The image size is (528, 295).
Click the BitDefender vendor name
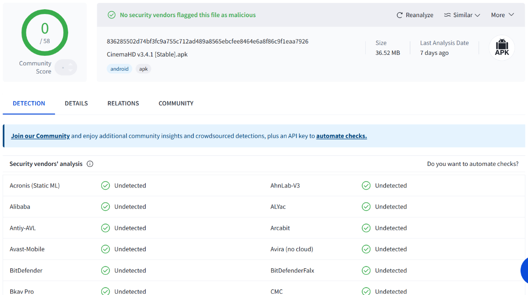[x=26, y=270]
